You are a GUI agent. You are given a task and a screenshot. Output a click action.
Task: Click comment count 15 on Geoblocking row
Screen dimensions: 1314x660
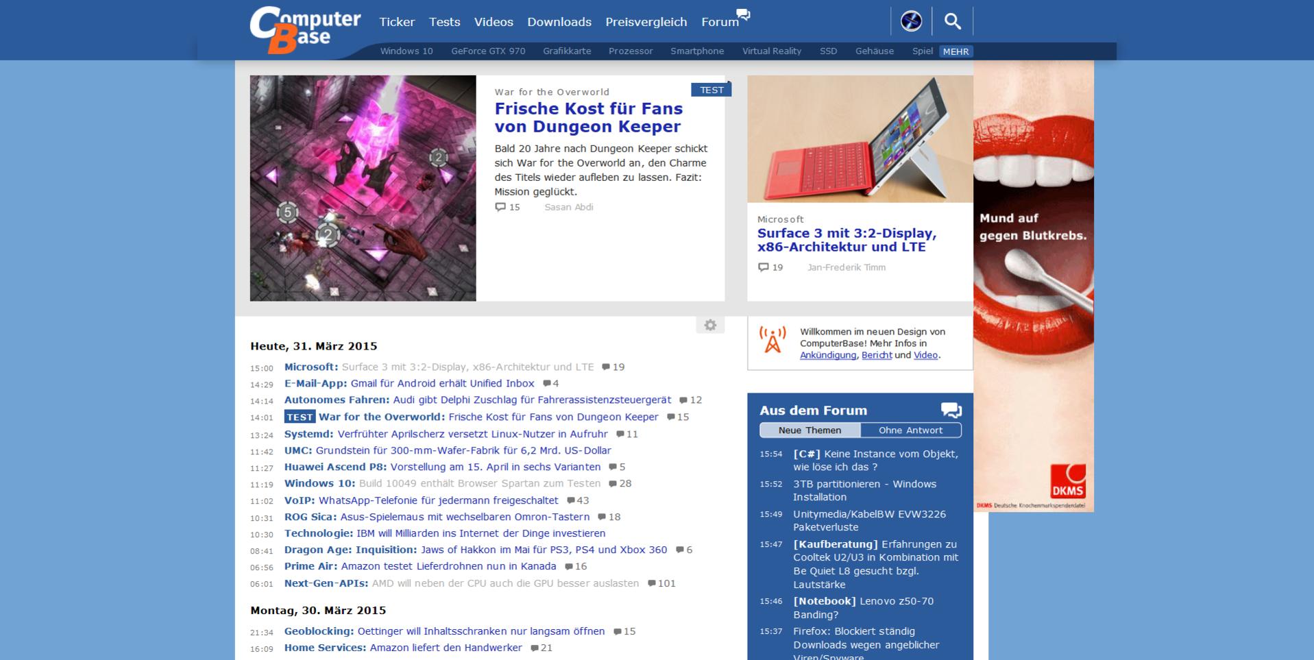(x=624, y=632)
